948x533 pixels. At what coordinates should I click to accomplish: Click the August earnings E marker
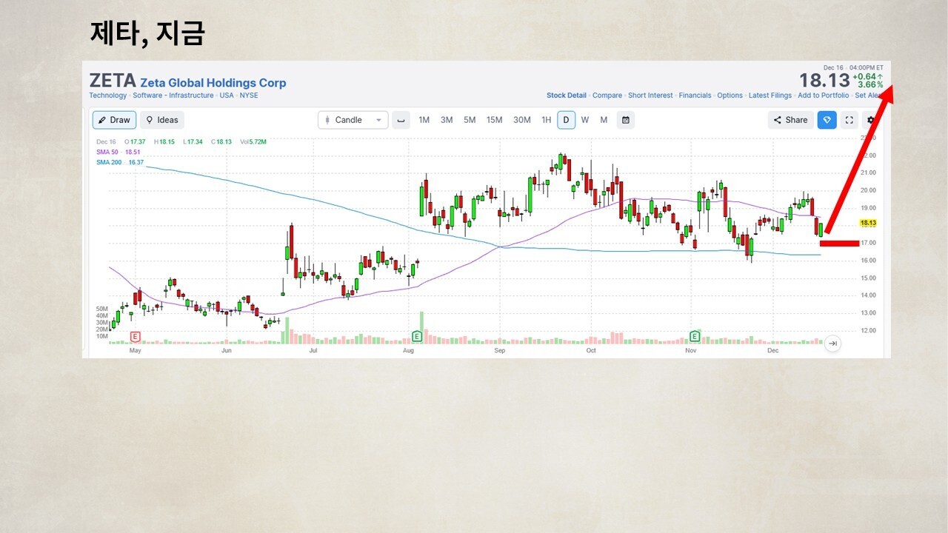(x=417, y=337)
